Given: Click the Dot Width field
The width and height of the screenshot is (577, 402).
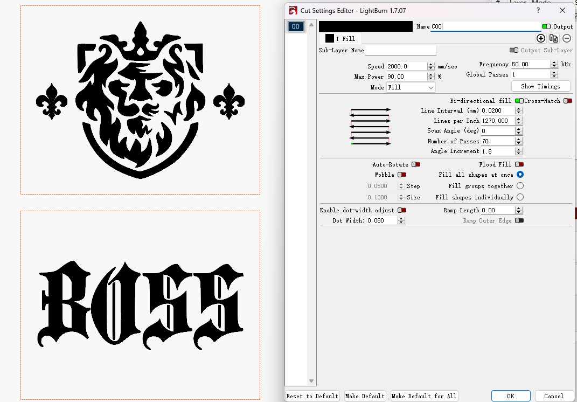Looking at the screenshot, I should click(383, 220).
